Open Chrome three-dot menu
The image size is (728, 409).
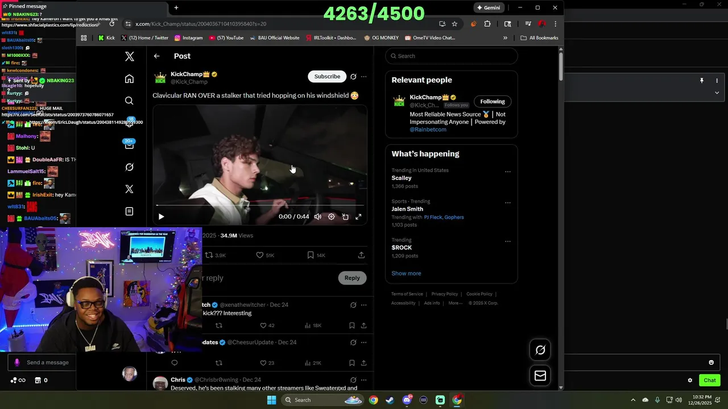[x=555, y=24]
